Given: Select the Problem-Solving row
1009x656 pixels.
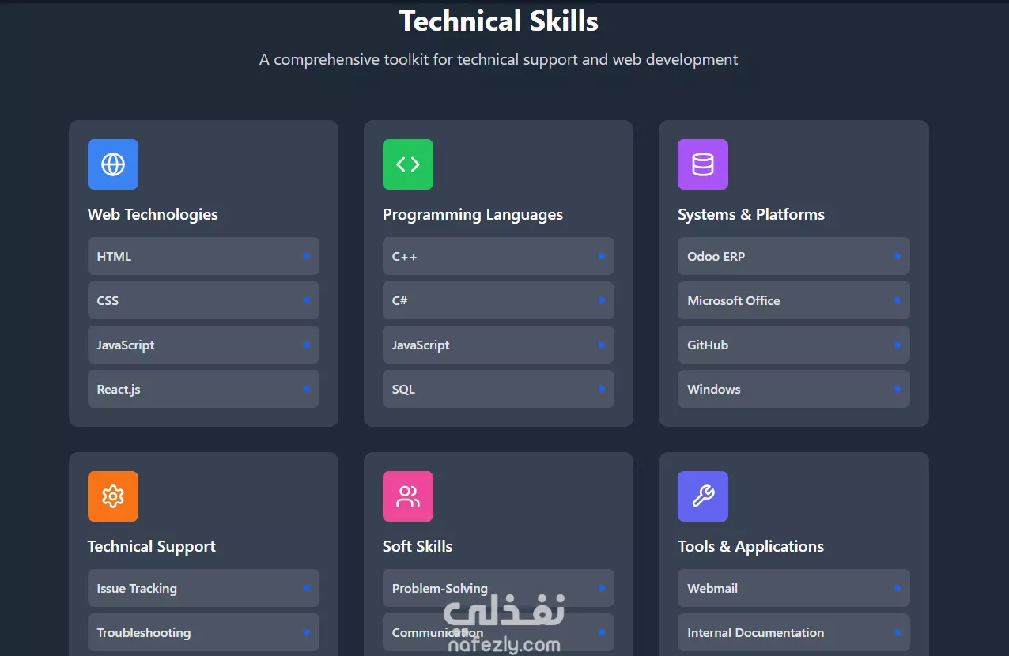Looking at the screenshot, I should [x=498, y=588].
